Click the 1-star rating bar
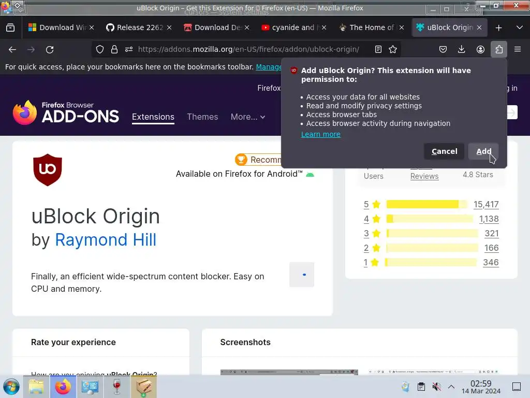The image size is (530, 398). point(431,262)
